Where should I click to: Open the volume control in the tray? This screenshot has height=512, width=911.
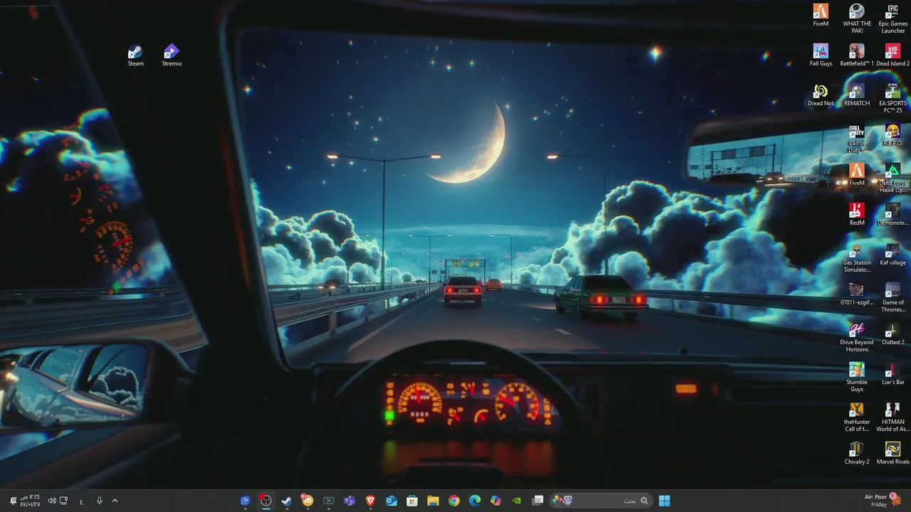51,501
